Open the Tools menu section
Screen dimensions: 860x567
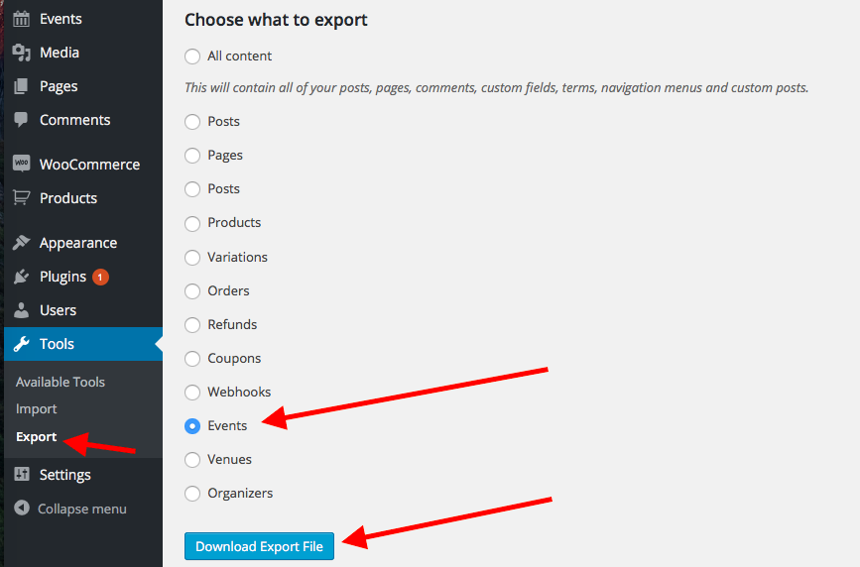[58, 344]
